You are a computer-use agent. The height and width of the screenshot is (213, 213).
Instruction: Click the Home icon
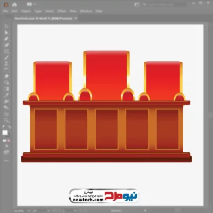click(x=14, y=5)
